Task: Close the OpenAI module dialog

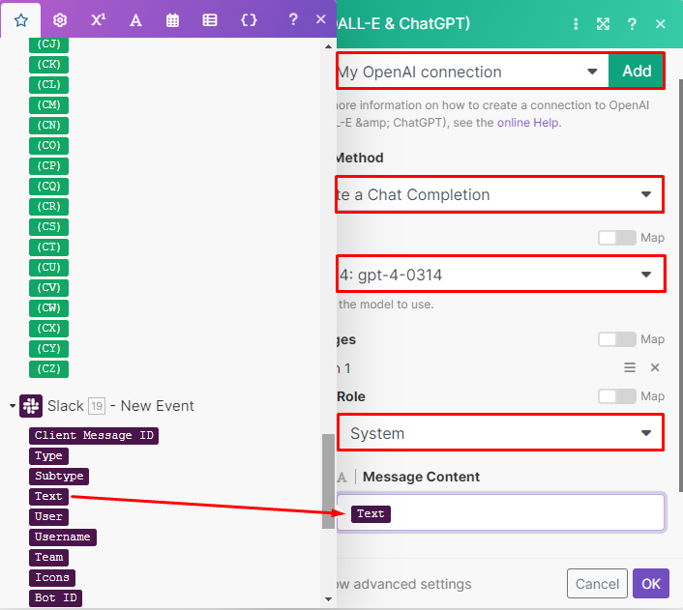Action: click(661, 24)
